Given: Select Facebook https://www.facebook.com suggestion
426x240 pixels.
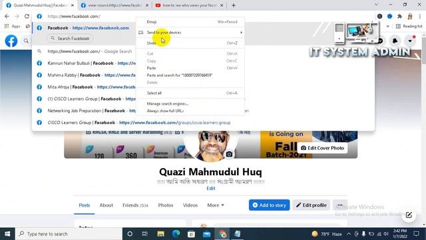Looking at the screenshot, I should [203, 28].
